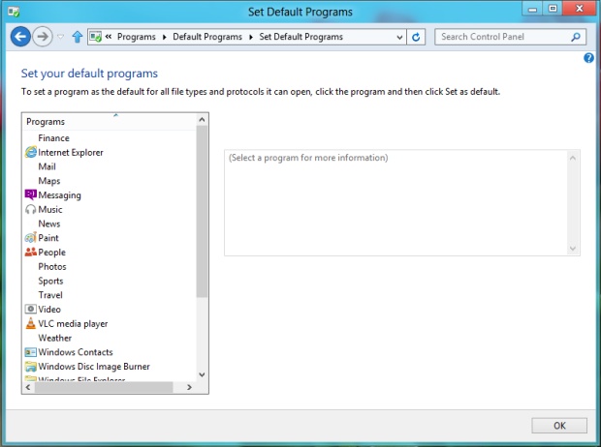
Task: Expand arrow after Default Programs breadcrumb
Action: coord(251,37)
